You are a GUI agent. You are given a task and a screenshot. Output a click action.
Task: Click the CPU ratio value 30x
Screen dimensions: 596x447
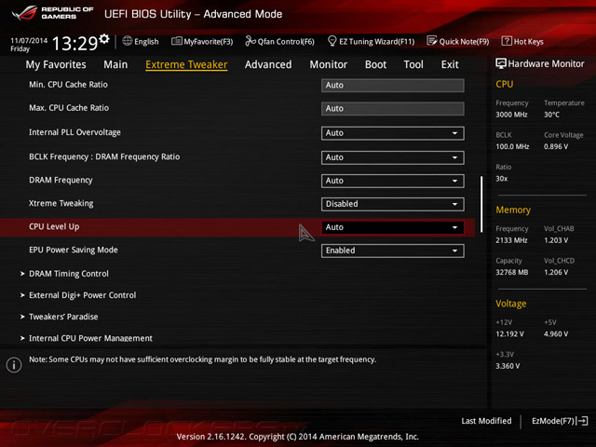click(501, 179)
